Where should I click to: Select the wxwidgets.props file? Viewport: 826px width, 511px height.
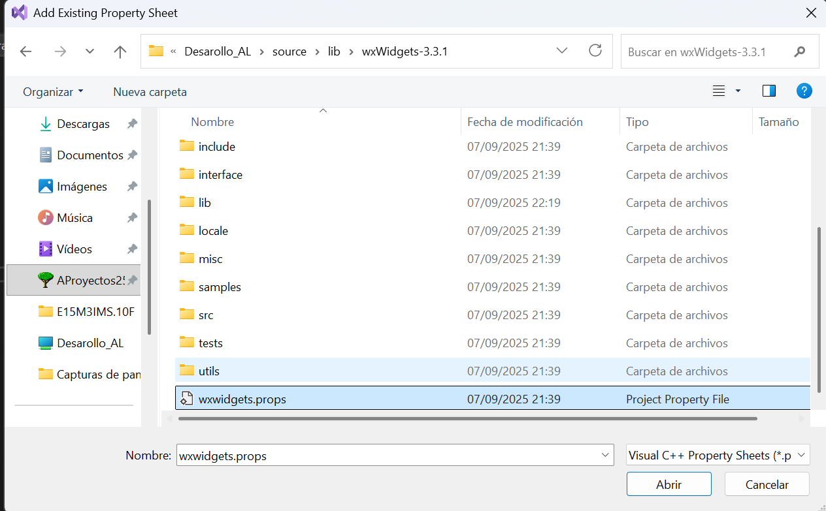click(493, 398)
